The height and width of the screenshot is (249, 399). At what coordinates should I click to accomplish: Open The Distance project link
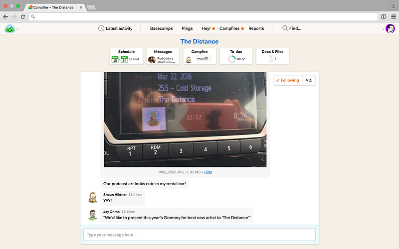click(199, 41)
